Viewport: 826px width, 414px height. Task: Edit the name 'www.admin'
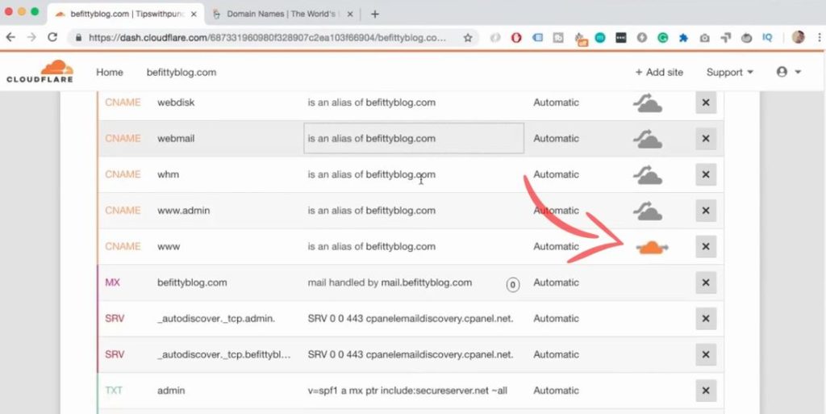pyautogui.click(x=183, y=211)
